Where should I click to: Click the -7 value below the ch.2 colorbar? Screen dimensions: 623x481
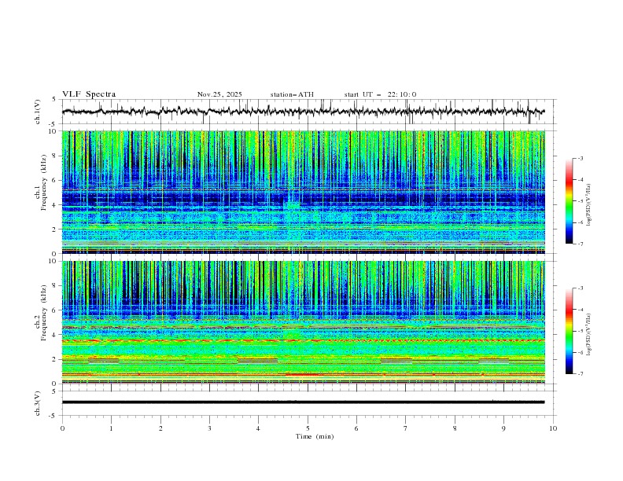tap(579, 374)
